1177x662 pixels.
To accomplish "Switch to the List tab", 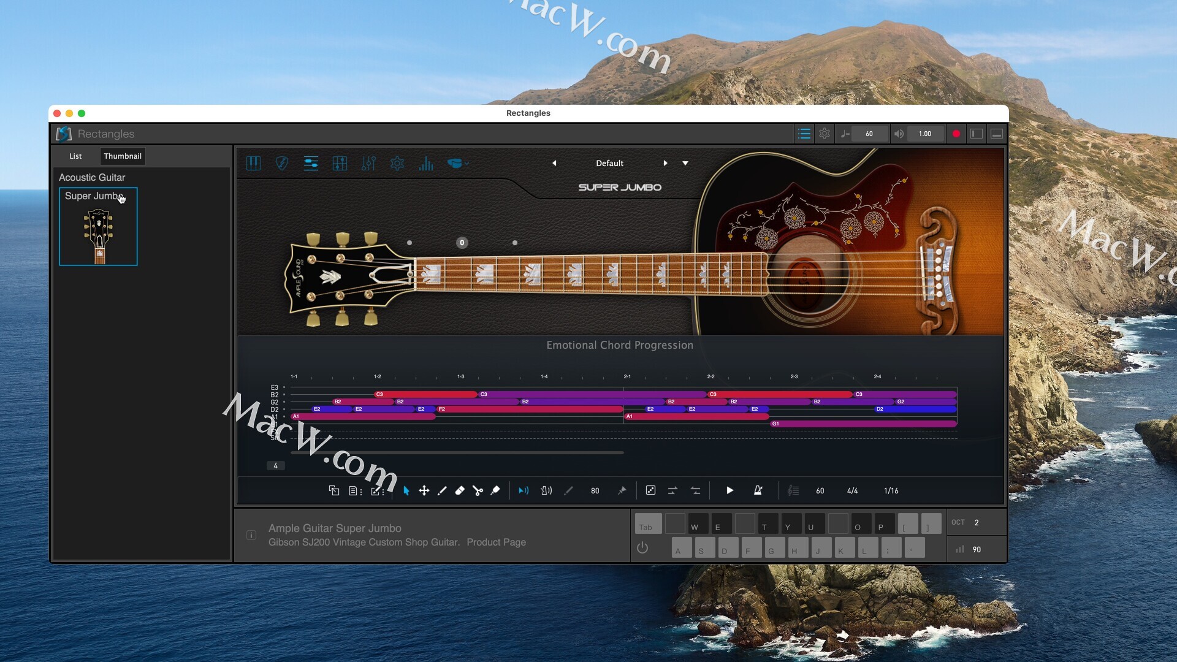I will [x=75, y=156].
